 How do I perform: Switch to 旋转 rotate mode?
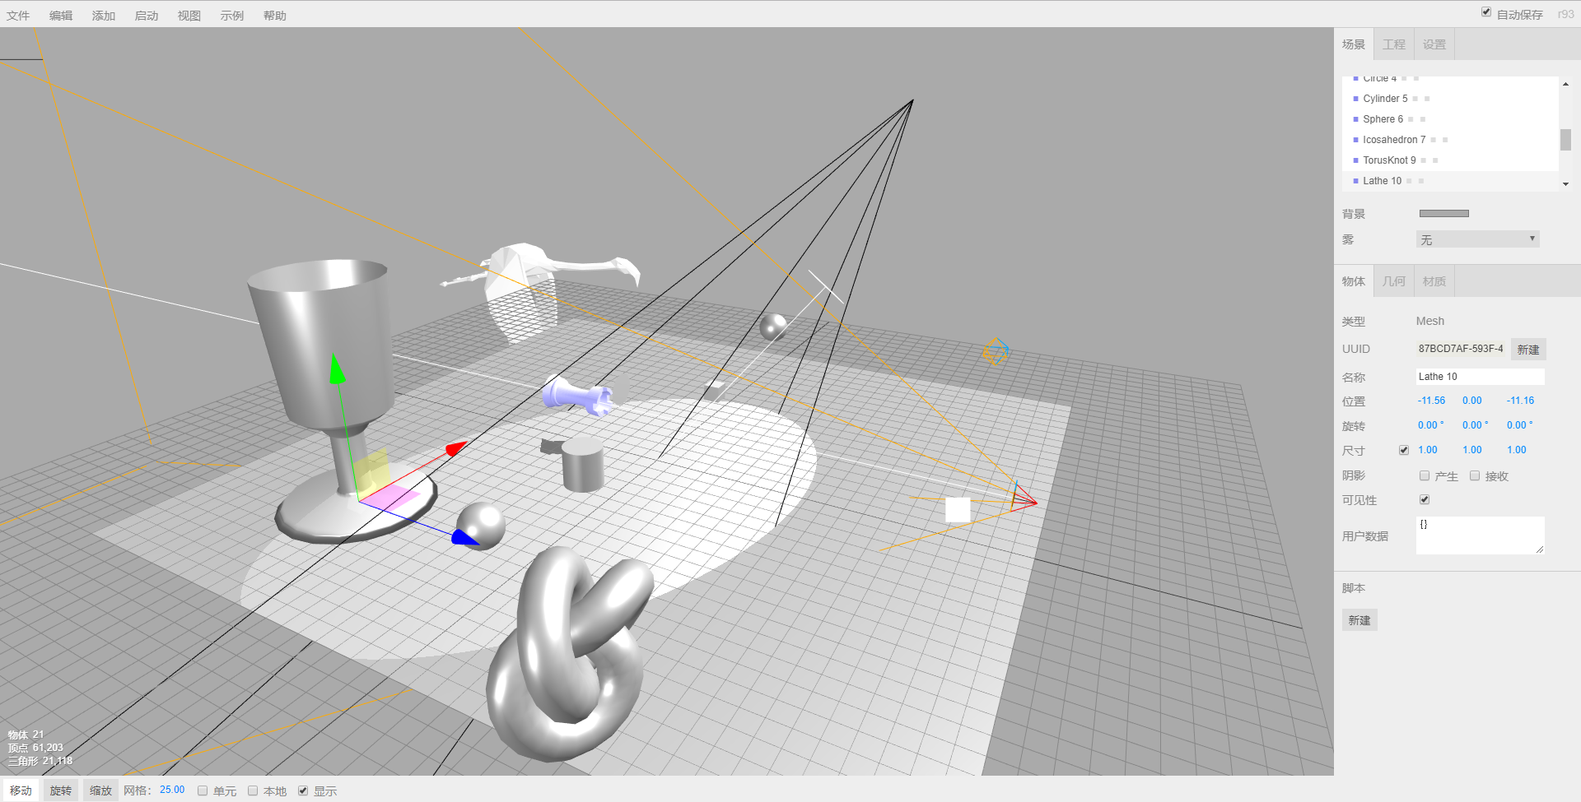61,790
